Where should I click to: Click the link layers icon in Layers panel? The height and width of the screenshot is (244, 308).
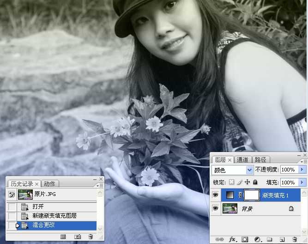tap(219, 239)
